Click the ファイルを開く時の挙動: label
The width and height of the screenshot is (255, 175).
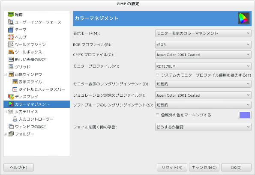95,127
